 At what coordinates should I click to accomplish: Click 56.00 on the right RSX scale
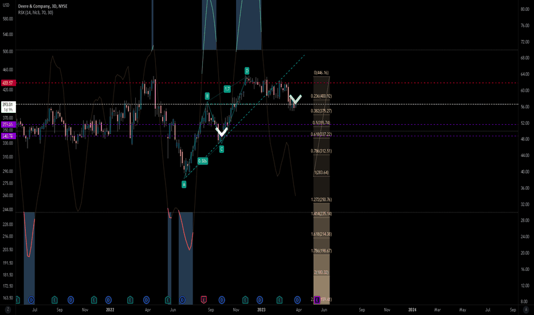525,107
